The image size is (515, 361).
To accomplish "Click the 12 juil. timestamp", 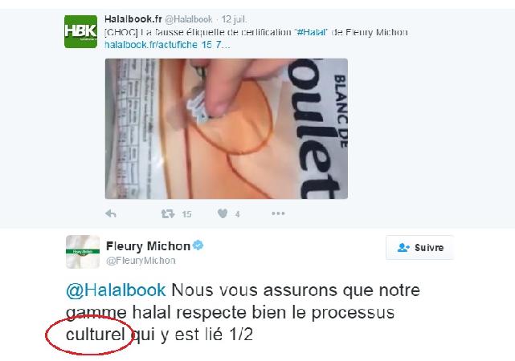I will (x=234, y=19).
